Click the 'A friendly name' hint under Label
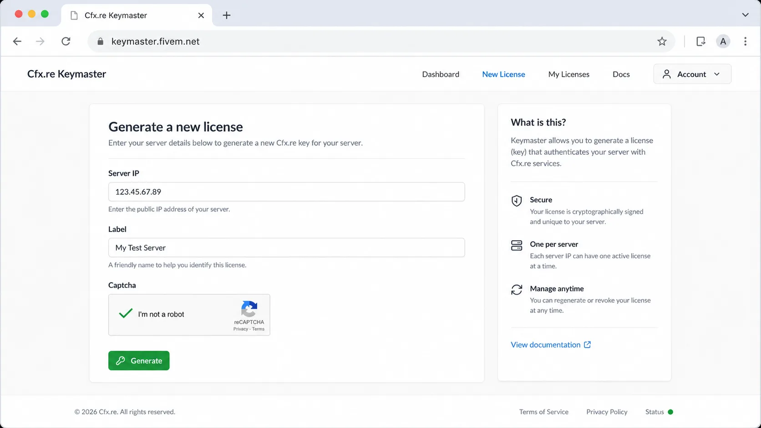The width and height of the screenshot is (761, 428). click(178, 265)
